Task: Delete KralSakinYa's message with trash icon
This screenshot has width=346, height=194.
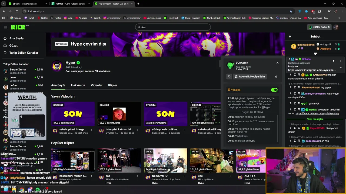Action: 291,75
